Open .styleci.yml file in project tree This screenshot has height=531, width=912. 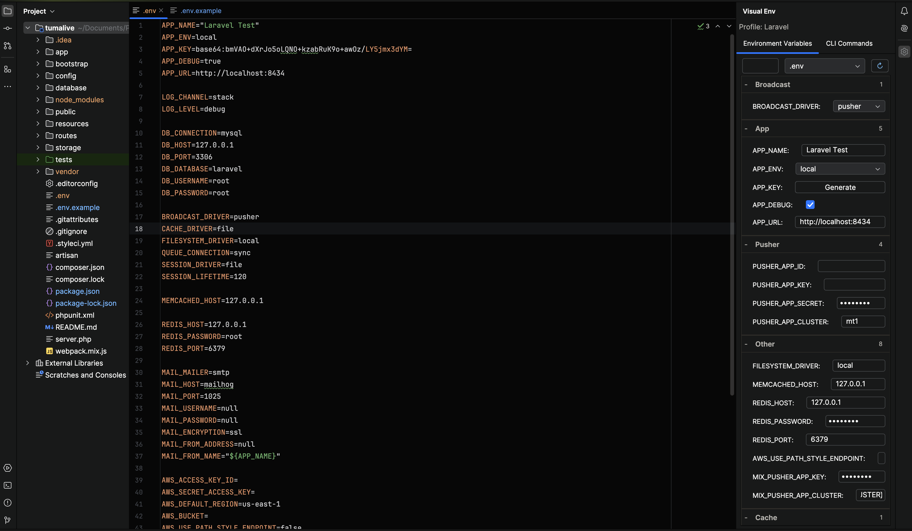point(74,243)
